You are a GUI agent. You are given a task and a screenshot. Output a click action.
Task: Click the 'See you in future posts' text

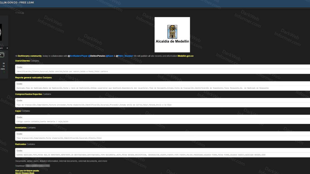click(x=27, y=170)
